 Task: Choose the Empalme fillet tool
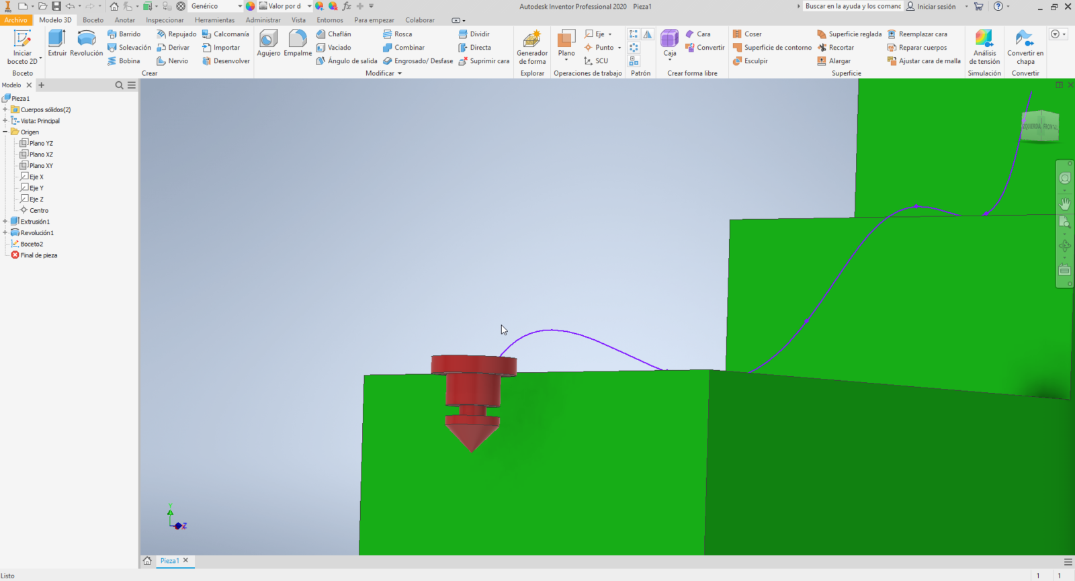tap(298, 43)
